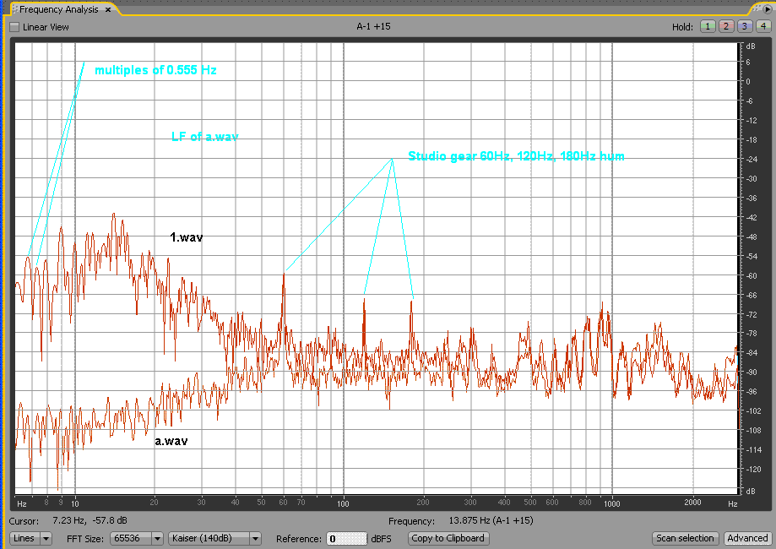Screen dimensions: 776x549
Task: Click the dB vertical scale ruler
Action: point(751,269)
